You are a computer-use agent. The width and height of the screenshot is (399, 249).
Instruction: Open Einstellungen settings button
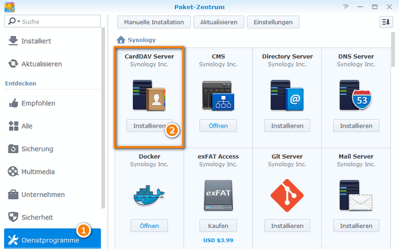pos(273,22)
